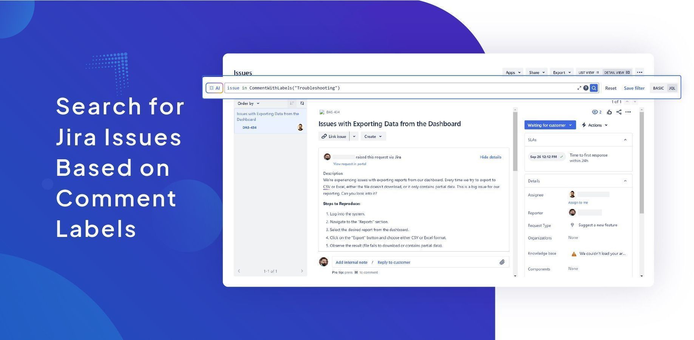Expand the JQL query editor

(579, 88)
